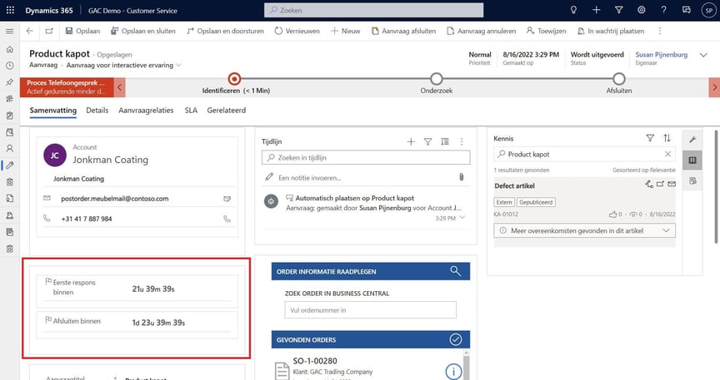Screen dimensions: 720x380
Task: Call +31 41 7 887 984 phone icon
Action: tap(227, 220)
